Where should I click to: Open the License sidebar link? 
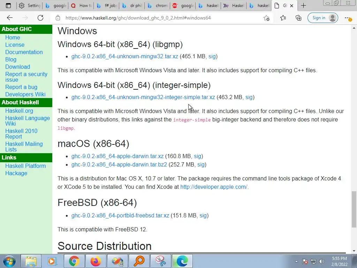tap(15, 45)
